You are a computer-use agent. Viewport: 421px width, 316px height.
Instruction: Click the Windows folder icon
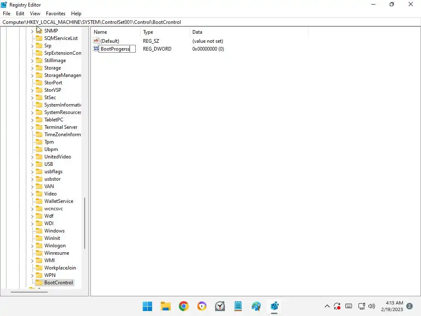pyautogui.click(x=39, y=230)
